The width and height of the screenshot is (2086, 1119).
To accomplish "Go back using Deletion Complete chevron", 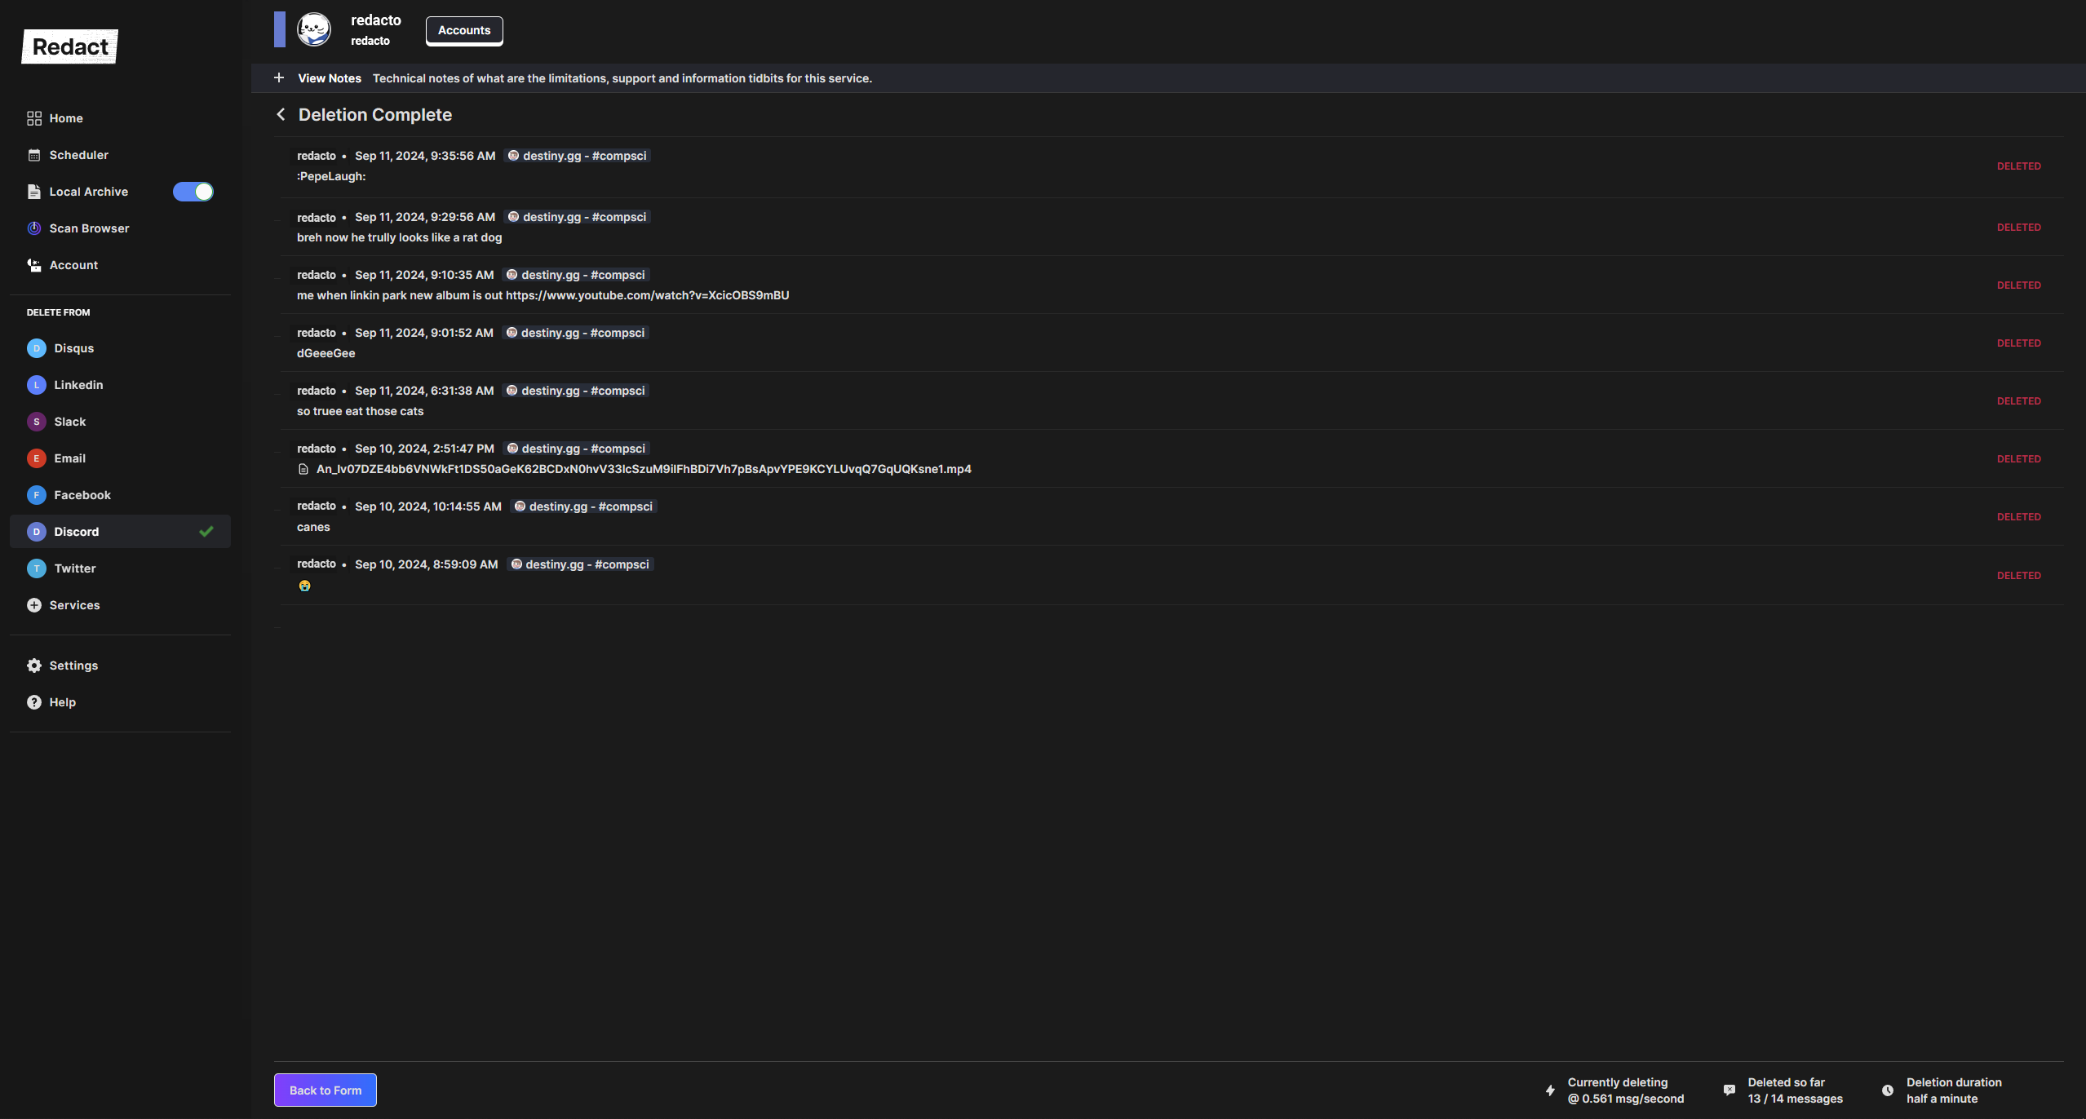I will (281, 115).
